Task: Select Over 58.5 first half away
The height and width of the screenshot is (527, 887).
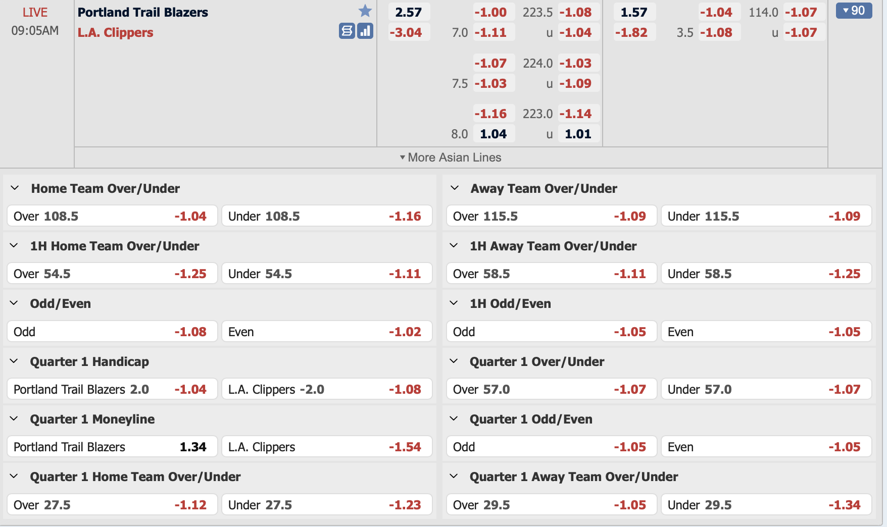Action: [552, 274]
